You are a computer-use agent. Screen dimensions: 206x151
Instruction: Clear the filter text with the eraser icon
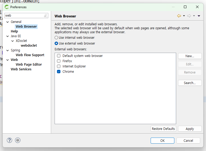46,16
